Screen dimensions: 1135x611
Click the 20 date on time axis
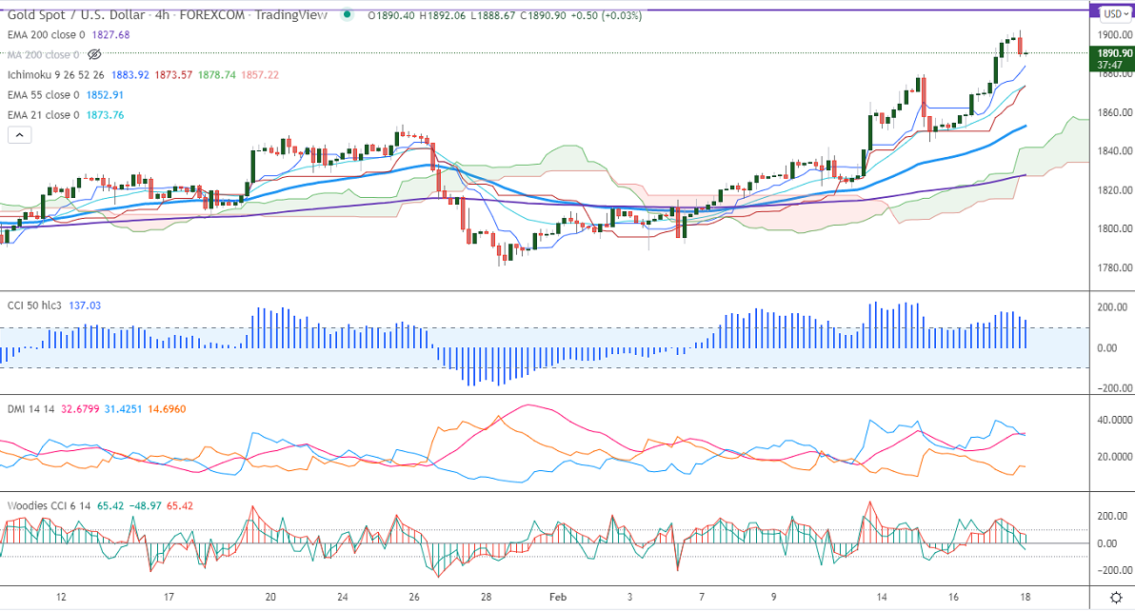tap(270, 598)
